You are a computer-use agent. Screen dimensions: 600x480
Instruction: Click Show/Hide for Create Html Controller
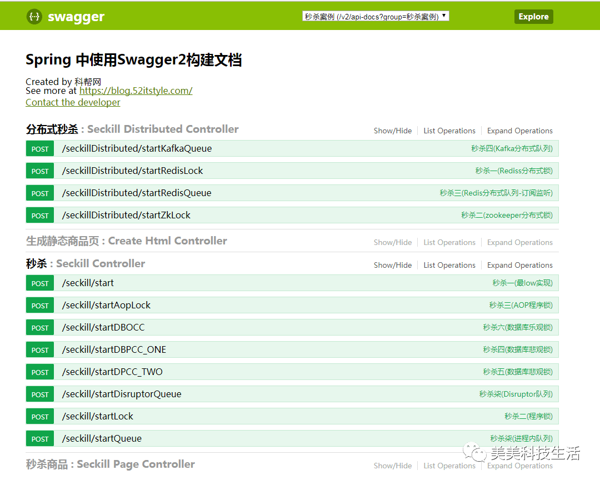[393, 242]
